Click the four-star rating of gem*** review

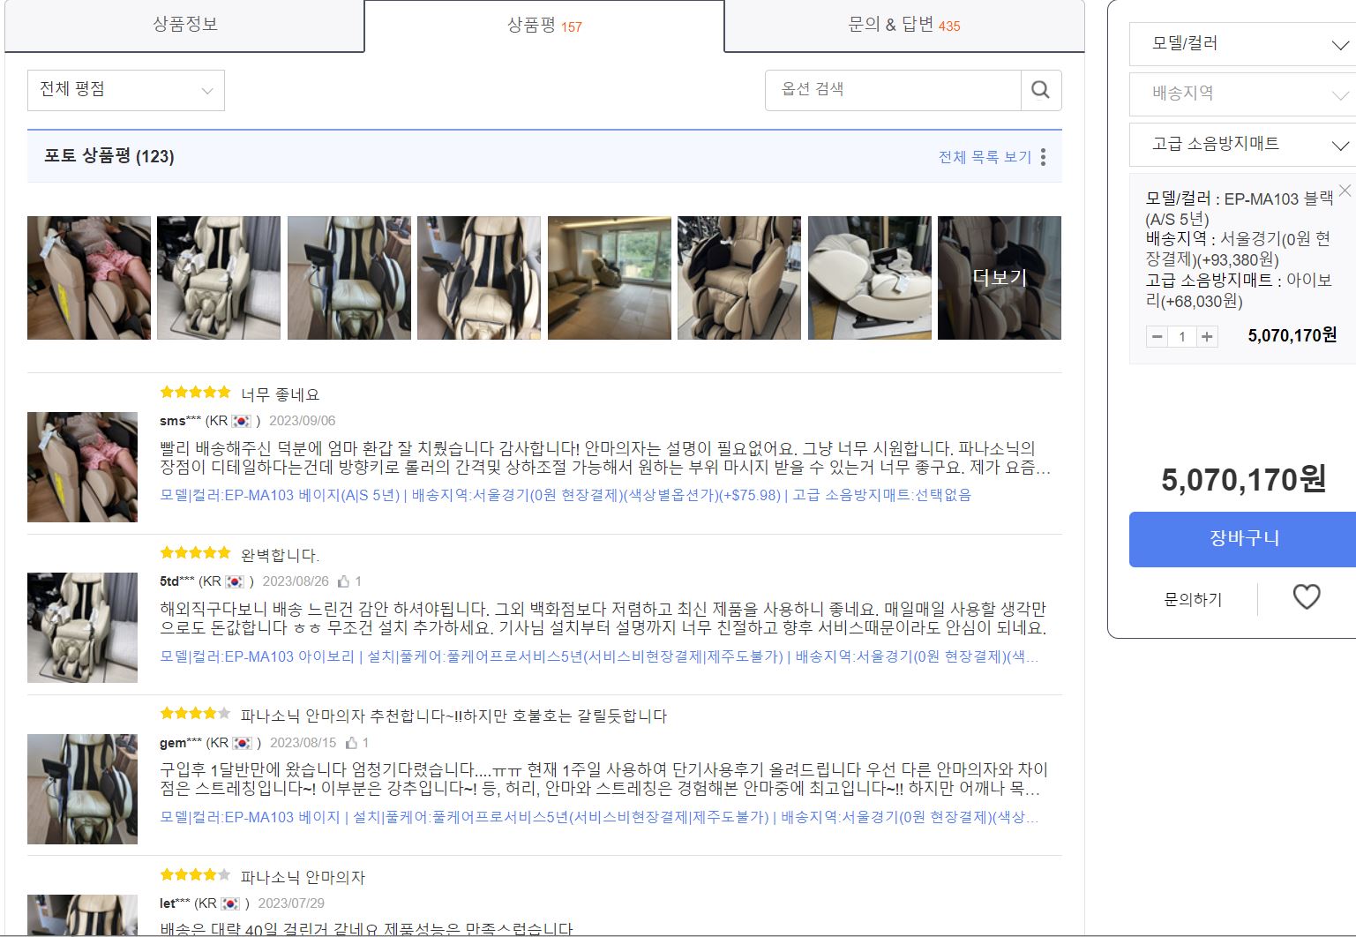(195, 713)
